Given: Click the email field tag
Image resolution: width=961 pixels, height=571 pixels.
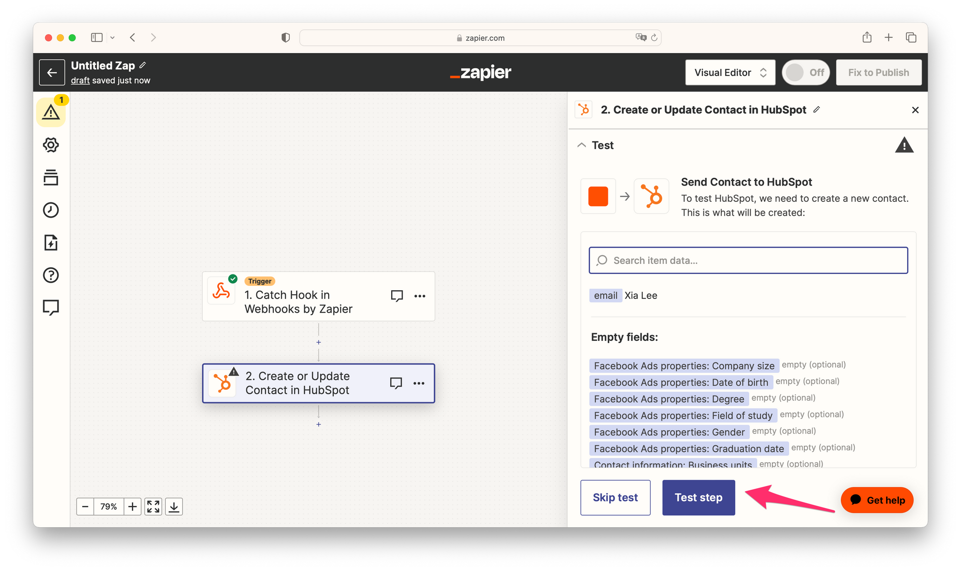Looking at the screenshot, I should tap(605, 296).
